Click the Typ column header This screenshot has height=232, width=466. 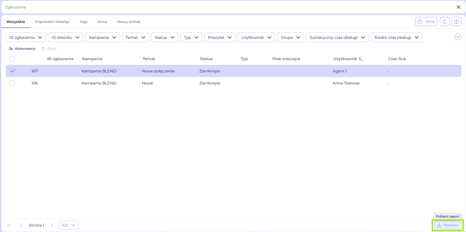(x=244, y=59)
